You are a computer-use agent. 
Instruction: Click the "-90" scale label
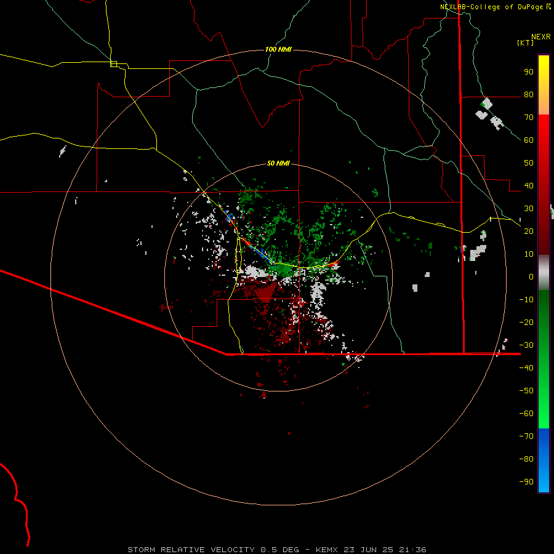[526, 482]
